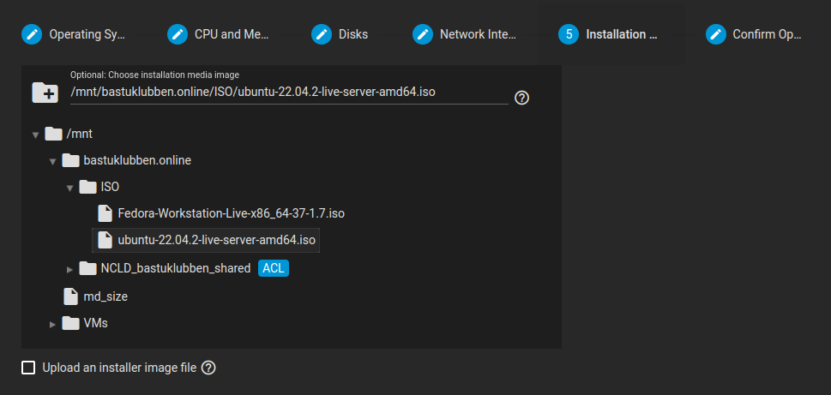Click the create new folder icon
The width and height of the screenshot is (831, 395).
tap(45, 93)
